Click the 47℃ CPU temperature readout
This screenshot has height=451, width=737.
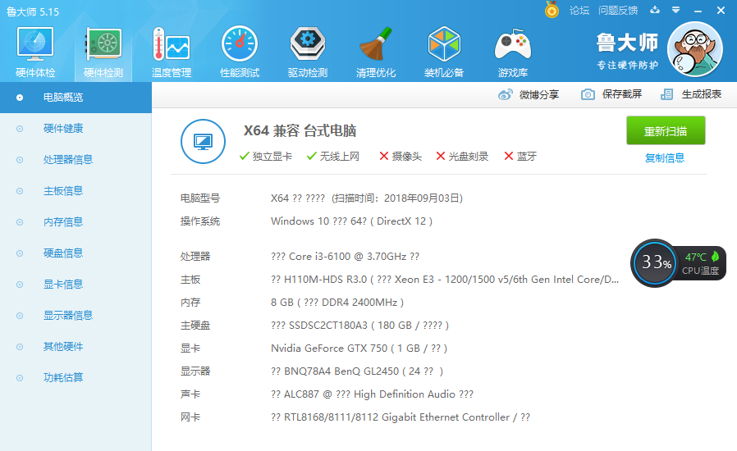[x=696, y=257]
